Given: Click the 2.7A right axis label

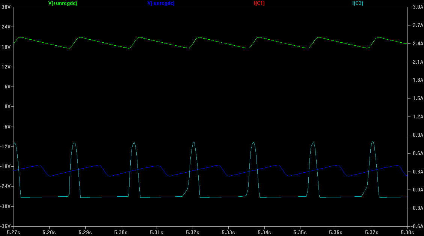Looking at the screenshot, I should pyautogui.click(x=418, y=25).
